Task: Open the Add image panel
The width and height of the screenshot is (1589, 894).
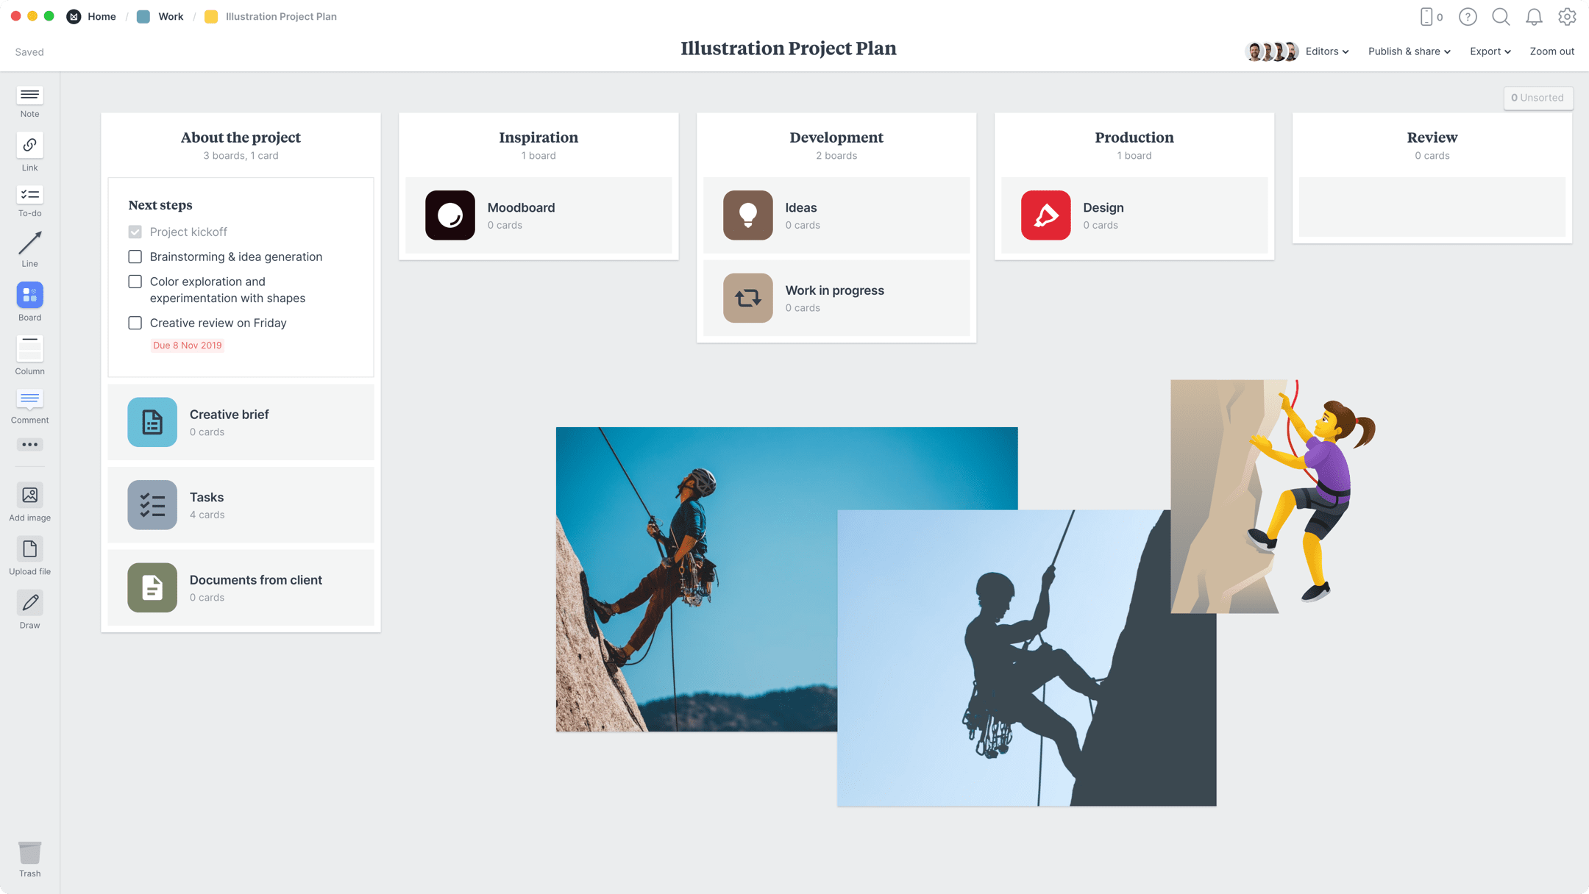Action: pos(29,496)
